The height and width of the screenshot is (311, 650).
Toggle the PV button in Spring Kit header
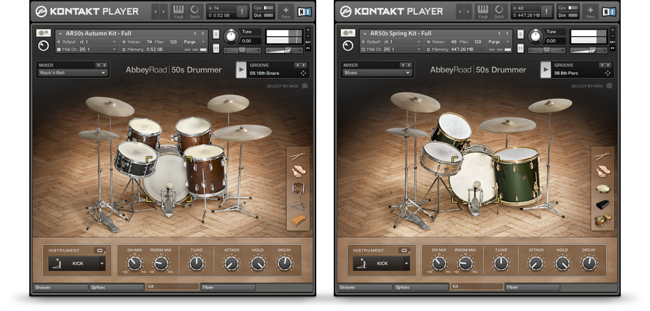pyautogui.click(x=613, y=49)
